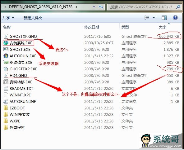This screenshot has height=150, width=184.
Task: Select the README.TXT file name
Action: [x=21, y=88]
